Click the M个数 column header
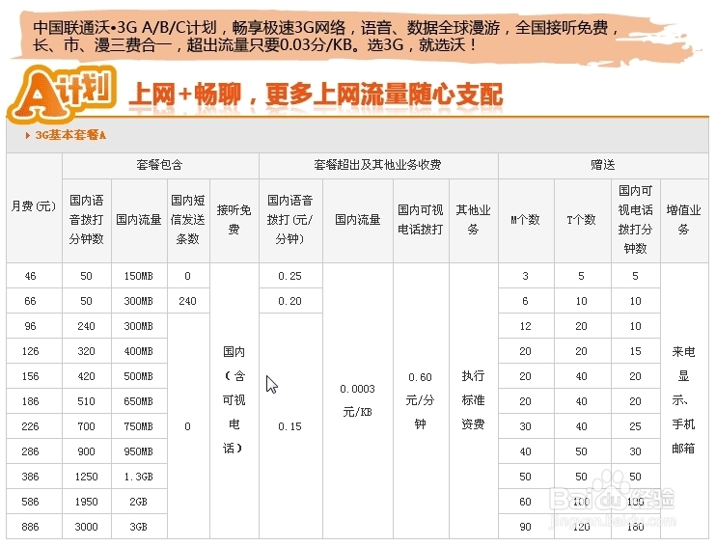The height and width of the screenshot is (546, 716). point(526,220)
